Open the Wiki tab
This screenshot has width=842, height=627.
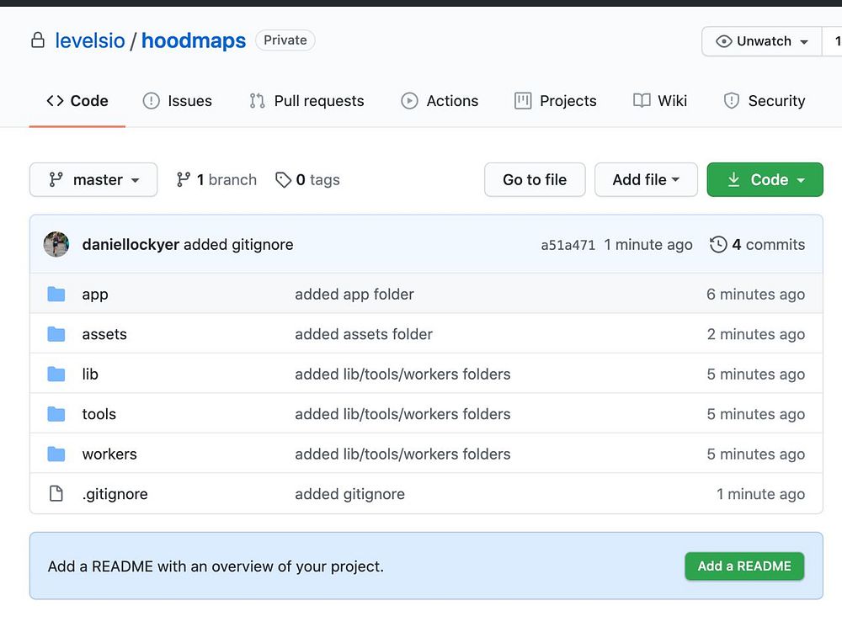[660, 101]
